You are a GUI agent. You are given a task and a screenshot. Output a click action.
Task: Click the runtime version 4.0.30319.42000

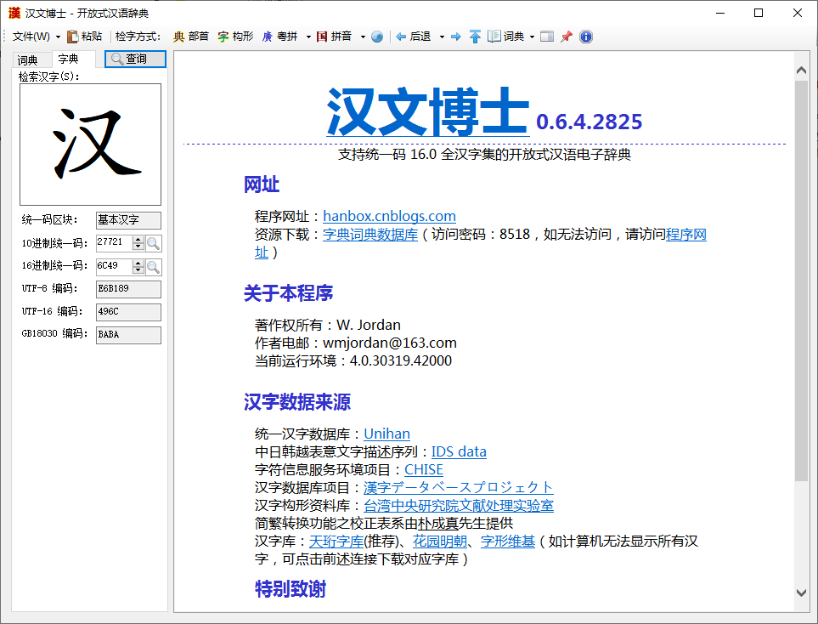coord(401,360)
